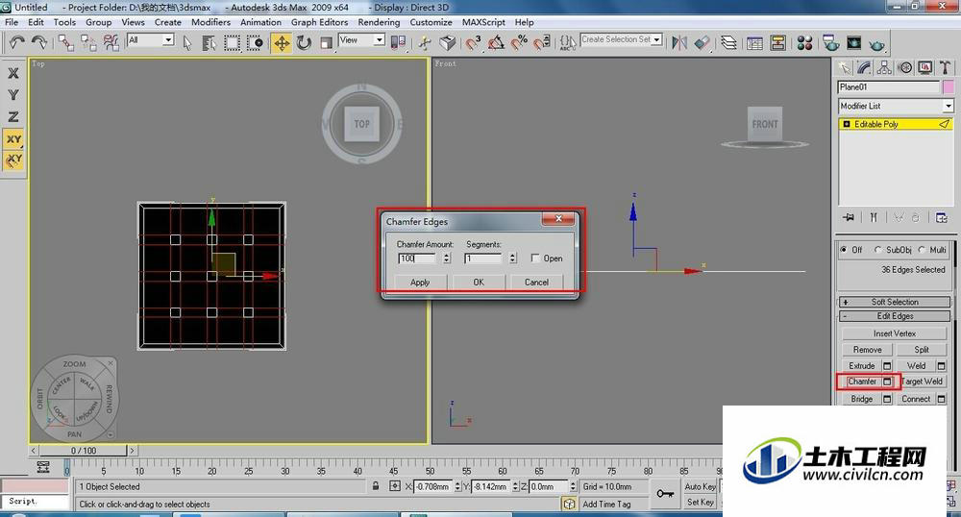961x517 pixels.
Task: Activate the Select and Move tool
Action: click(x=282, y=43)
